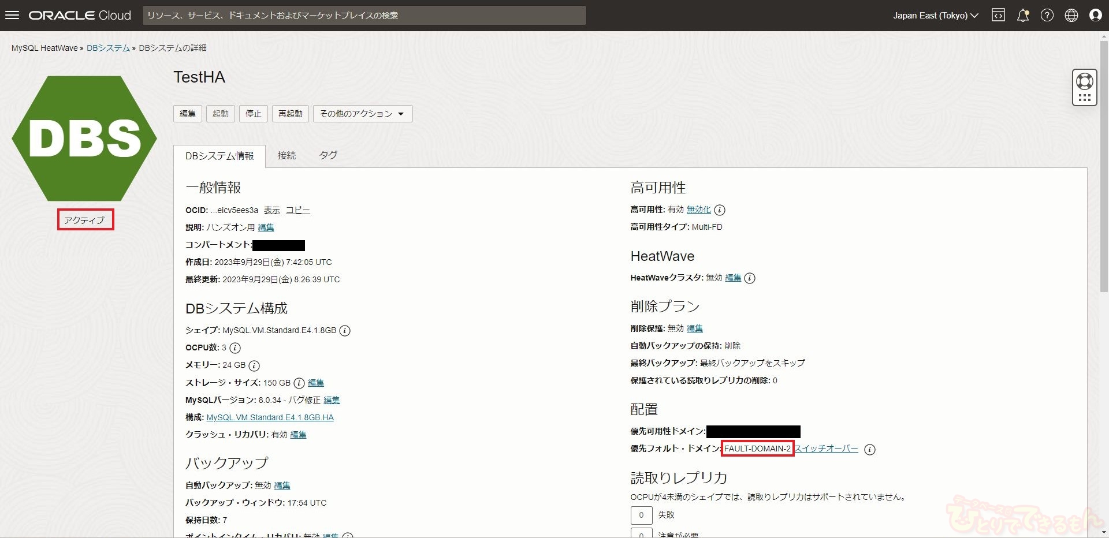The height and width of the screenshot is (538, 1109).
Task: Expand the Japan East (Tokyo) region selector
Action: click(935, 16)
